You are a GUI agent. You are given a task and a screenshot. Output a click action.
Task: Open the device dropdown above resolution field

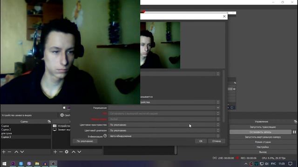tap(180, 102)
